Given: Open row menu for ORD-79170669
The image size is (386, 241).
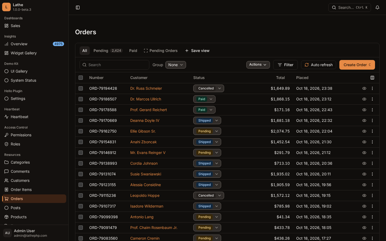Looking at the screenshot, I should pos(372,120).
